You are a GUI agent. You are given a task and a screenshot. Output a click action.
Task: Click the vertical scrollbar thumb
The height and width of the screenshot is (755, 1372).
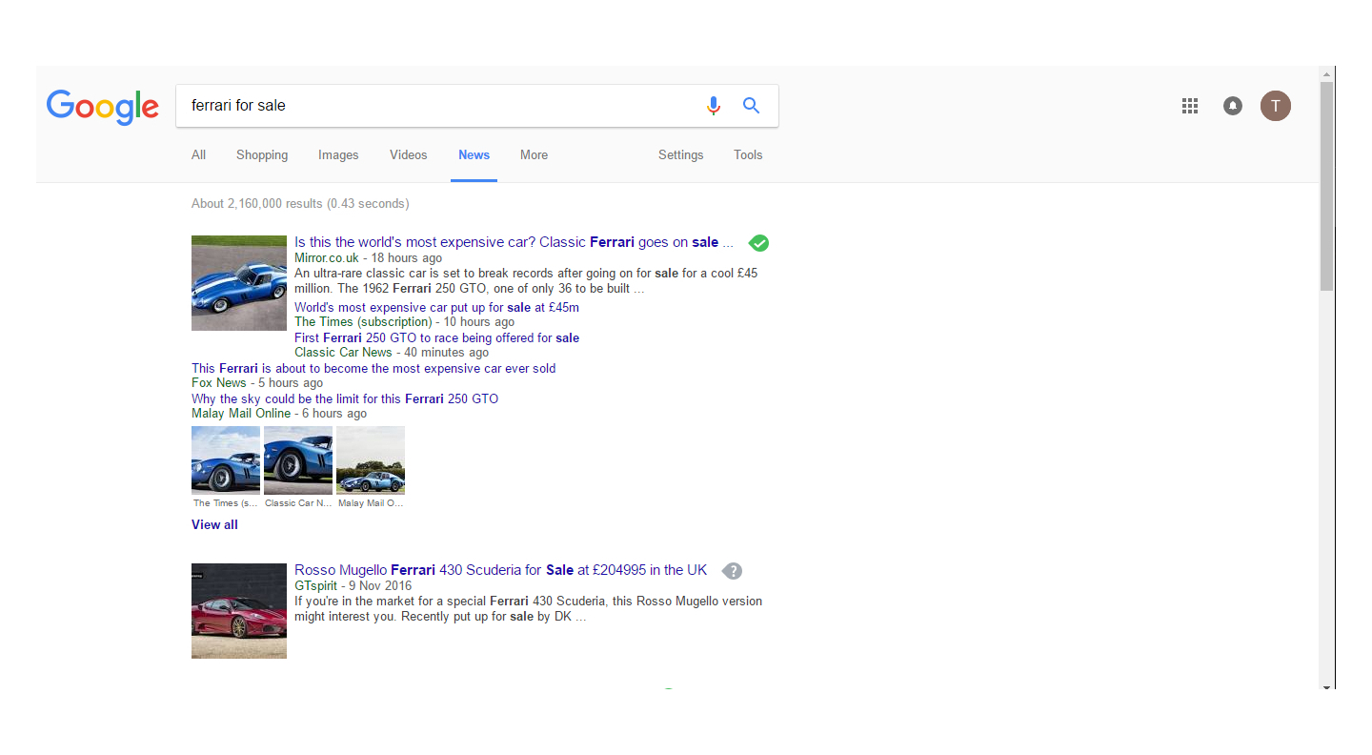pos(1326,186)
